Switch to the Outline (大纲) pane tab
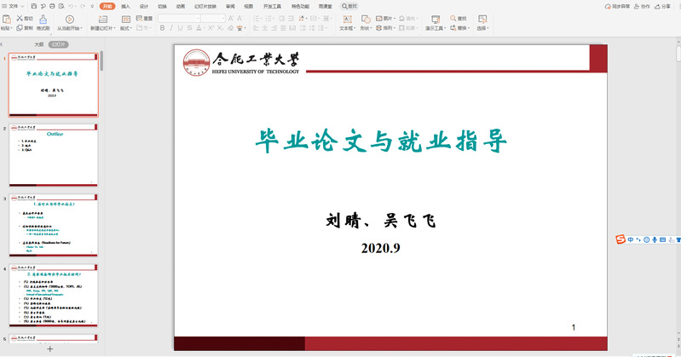 pyautogui.click(x=38, y=43)
